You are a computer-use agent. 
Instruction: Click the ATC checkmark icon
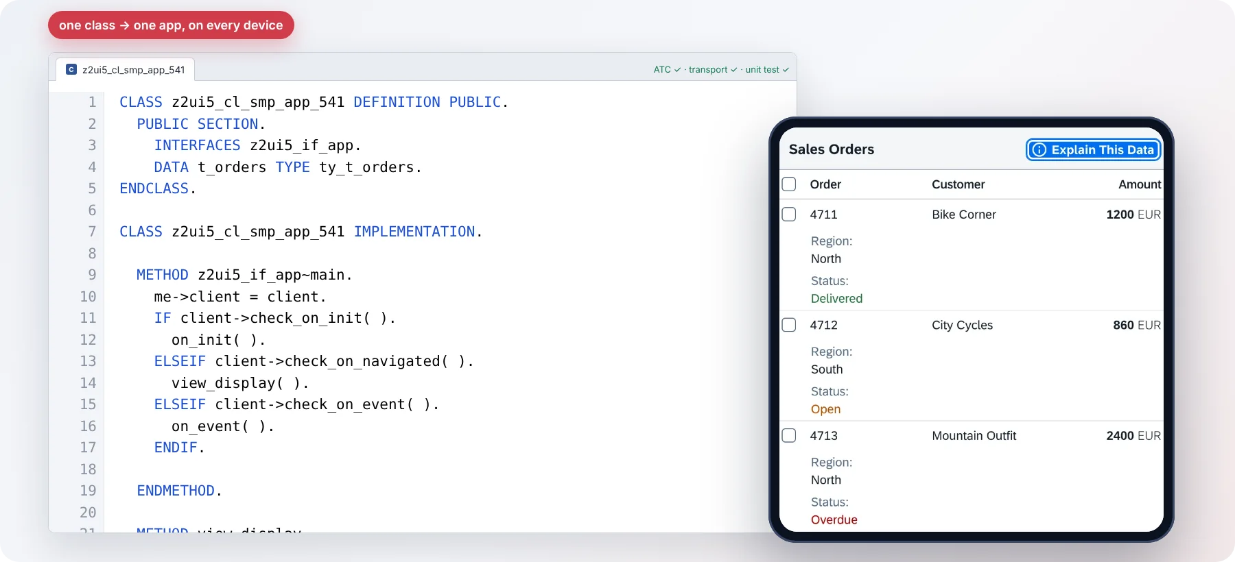coord(678,70)
